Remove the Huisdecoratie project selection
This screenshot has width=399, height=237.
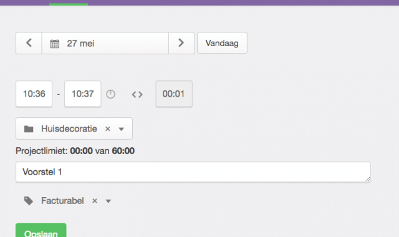108,129
